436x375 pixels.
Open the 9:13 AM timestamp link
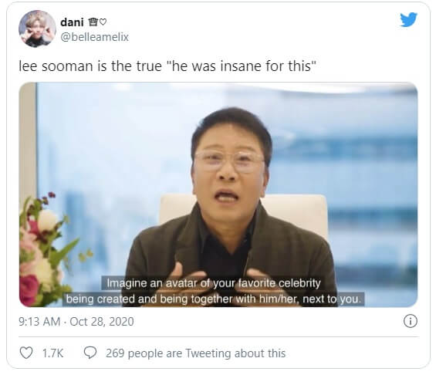click(39, 321)
